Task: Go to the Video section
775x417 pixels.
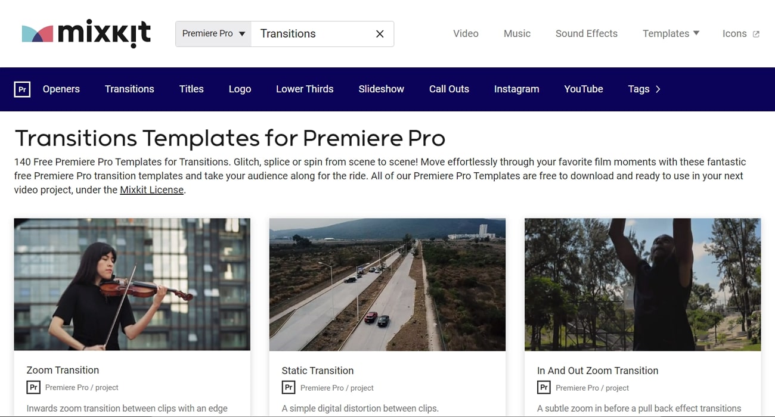Action: [x=466, y=34]
